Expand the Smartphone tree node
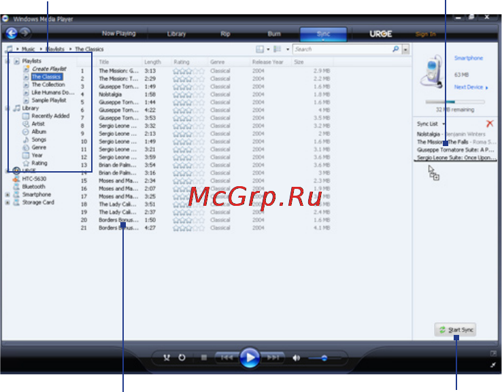 [x=7, y=194]
